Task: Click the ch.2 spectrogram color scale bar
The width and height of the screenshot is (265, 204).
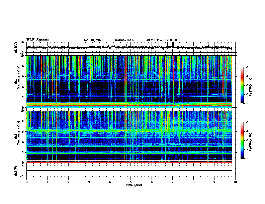Action: click(x=242, y=140)
